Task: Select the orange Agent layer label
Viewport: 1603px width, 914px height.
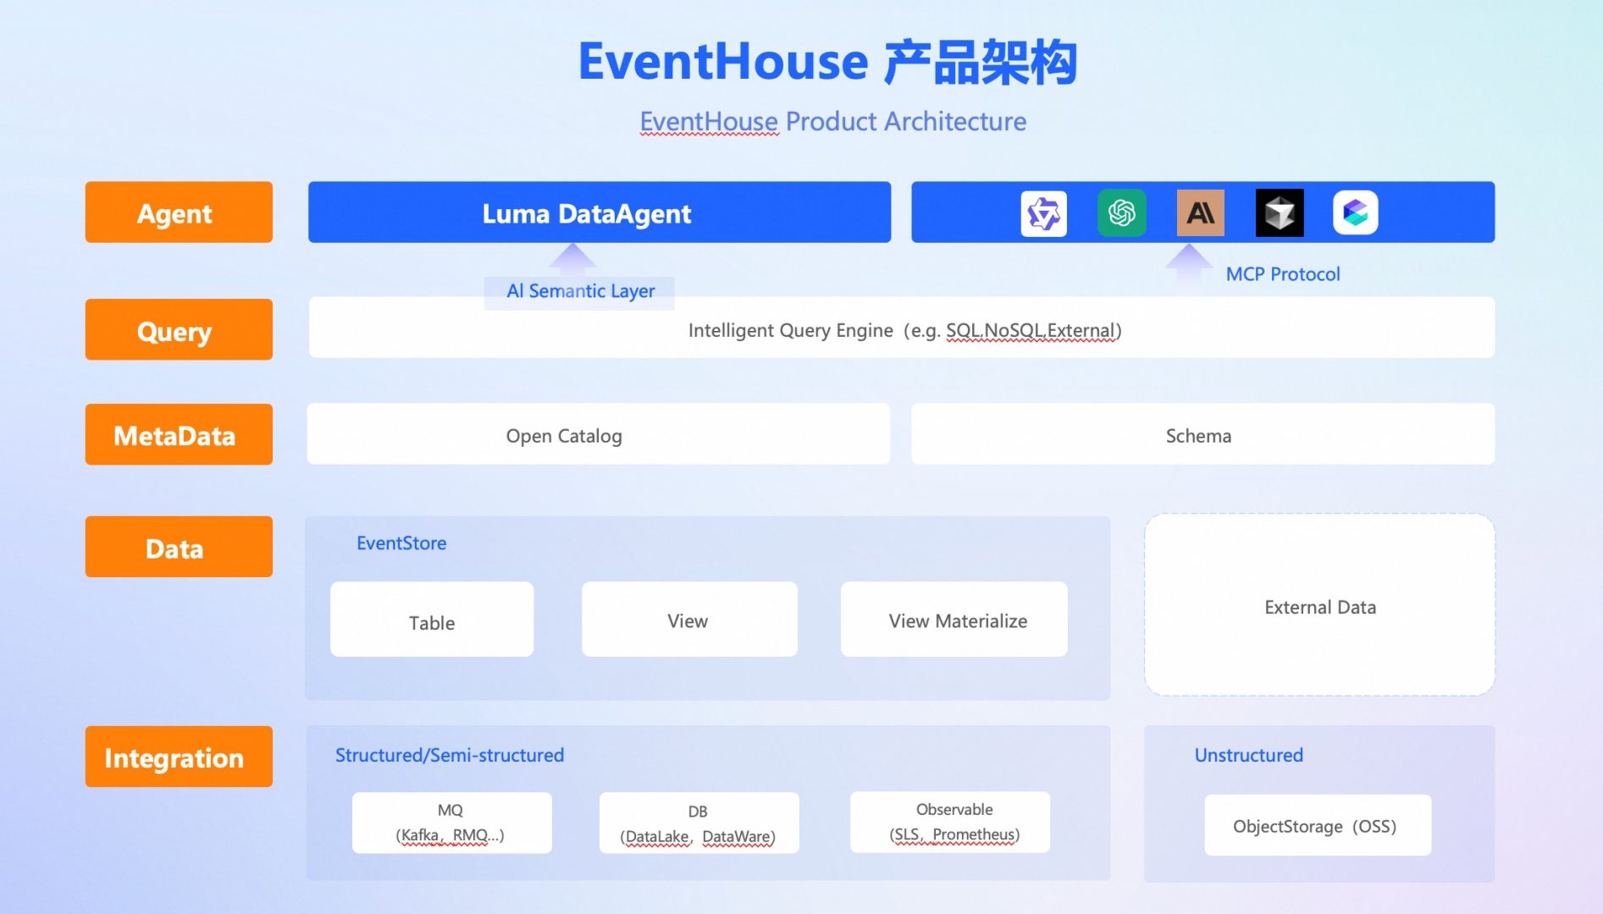Action: pos(179,213)
